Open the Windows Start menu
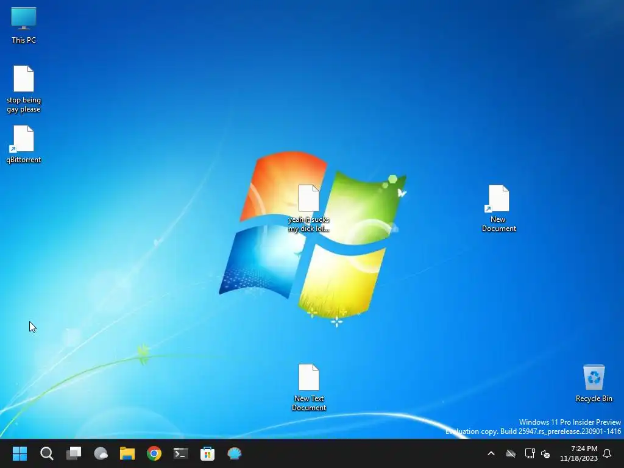 19,453
